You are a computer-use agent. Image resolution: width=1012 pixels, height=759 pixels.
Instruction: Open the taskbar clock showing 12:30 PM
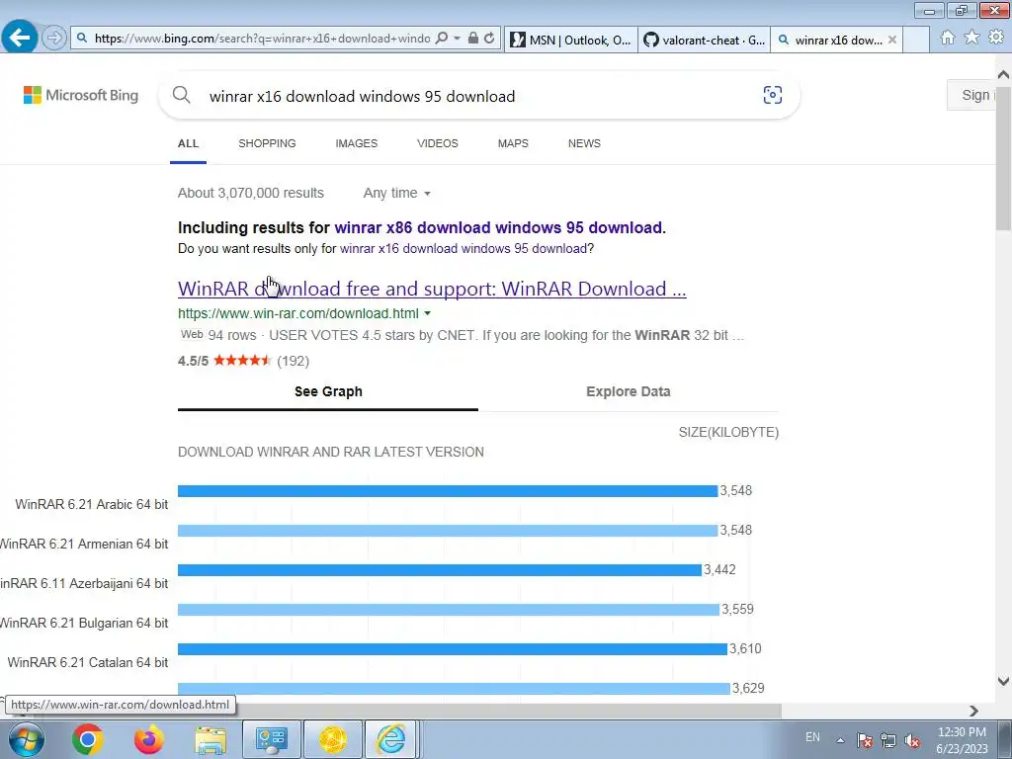coord(962,740)
